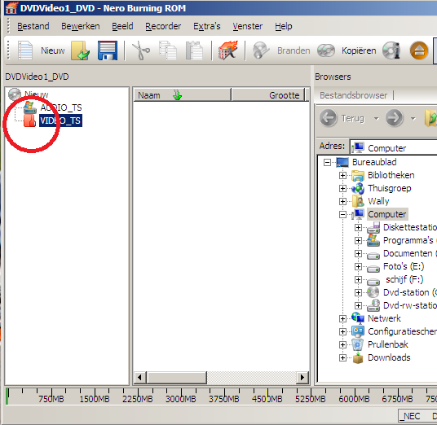Open the Extra's menu
This screenshot has height=425, width=437.
coord(207,26)
